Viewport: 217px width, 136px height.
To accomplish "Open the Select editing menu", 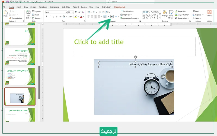I will 197,18.
